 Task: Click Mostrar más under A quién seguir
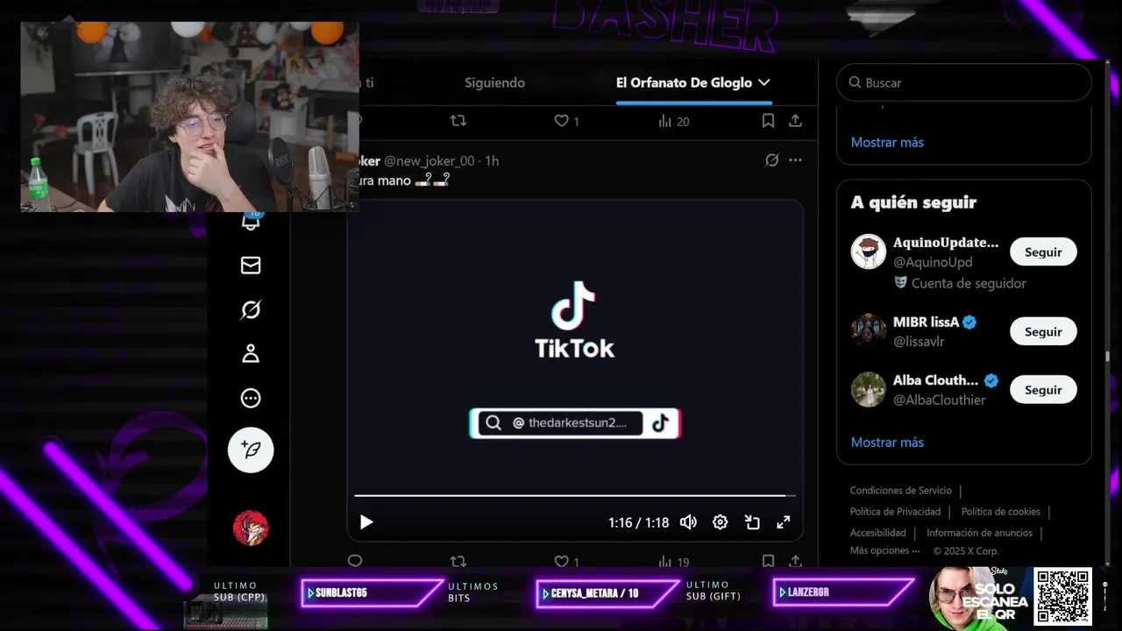click(x=887, y=443)
